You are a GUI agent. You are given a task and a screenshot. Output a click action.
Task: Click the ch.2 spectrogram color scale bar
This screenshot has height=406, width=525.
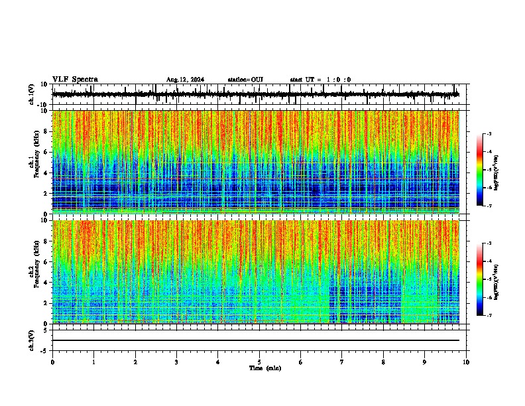(x=480, y=279)
